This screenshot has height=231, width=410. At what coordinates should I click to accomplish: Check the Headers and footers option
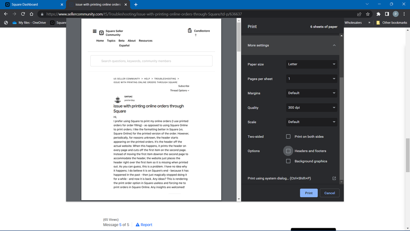pyautogui.click(x=288, y=151)
